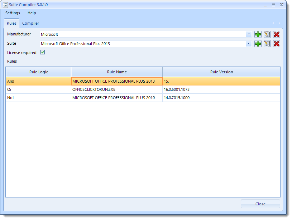The image size is (292, 220).
Task: Click the rule version cell 15.
Action: coord(221,81)
